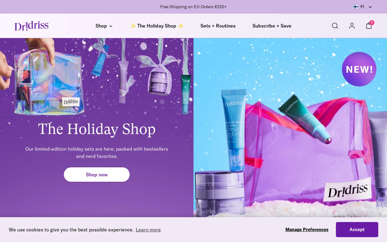
Task: Open the shopping bag cart icon
Action: coord(369,26)
